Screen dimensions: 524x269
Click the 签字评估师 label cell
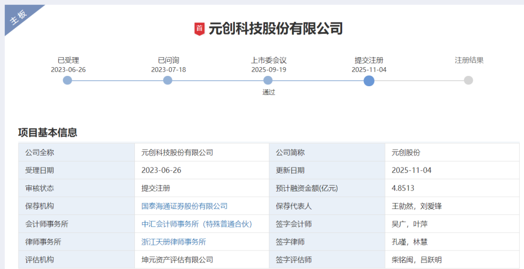click(x=327, y=260)
